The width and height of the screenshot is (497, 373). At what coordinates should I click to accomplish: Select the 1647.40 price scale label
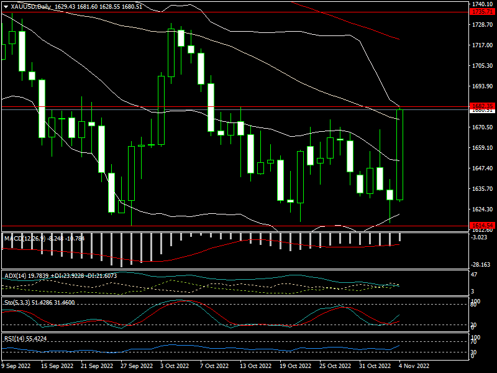[x=482, y=168]
